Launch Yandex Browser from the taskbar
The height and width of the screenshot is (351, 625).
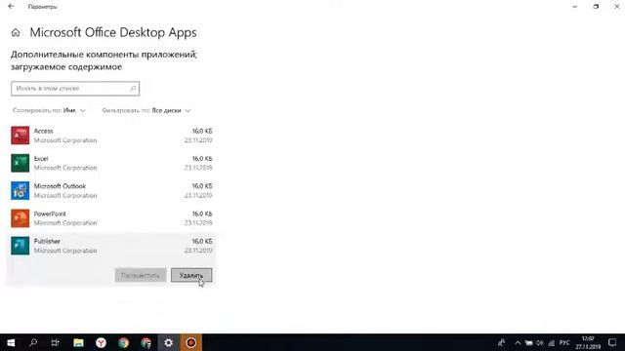(x=101, y=342)
